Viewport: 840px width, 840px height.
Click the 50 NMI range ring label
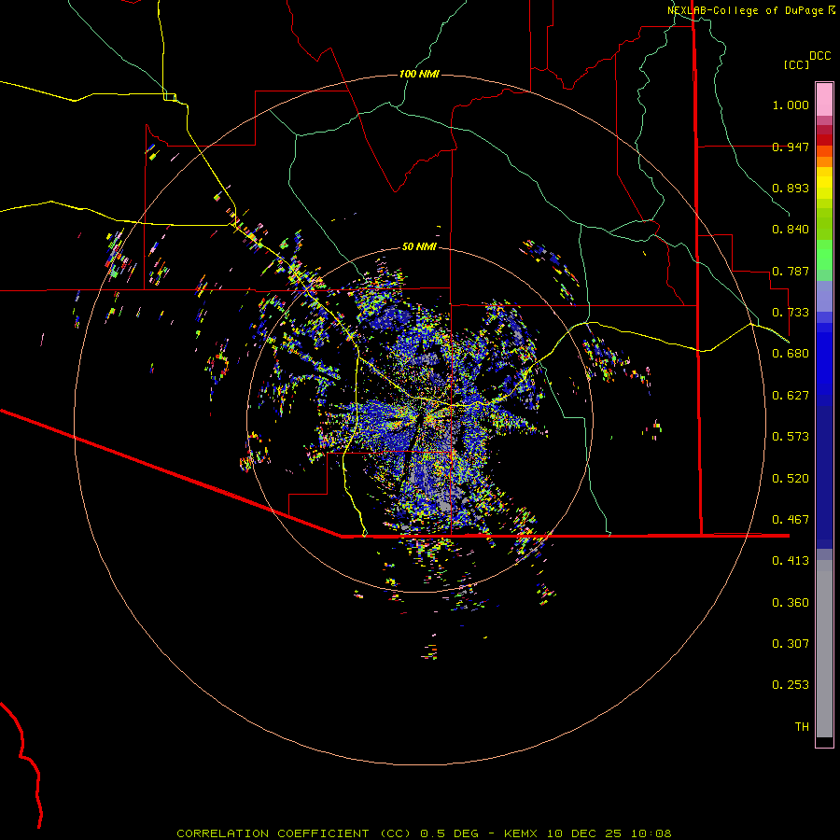[x=419, y=246]
